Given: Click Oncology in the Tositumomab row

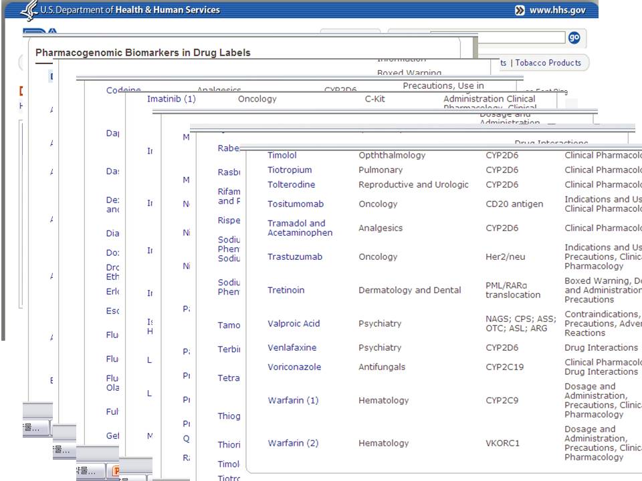Looking at the screenshot, I should coord(378,204).
